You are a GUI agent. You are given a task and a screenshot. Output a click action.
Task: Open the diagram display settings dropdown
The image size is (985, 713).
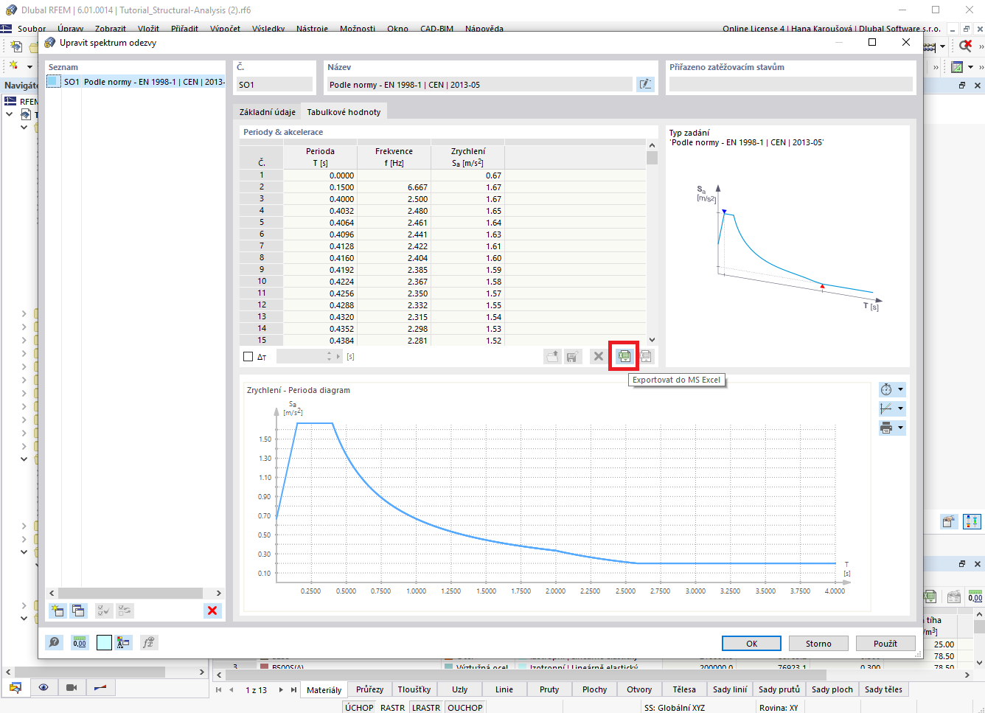892,408
